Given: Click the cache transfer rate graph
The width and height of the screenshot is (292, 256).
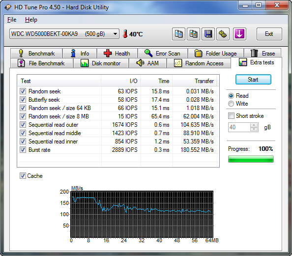Looking at the screenshot, I should coord(142,214).
